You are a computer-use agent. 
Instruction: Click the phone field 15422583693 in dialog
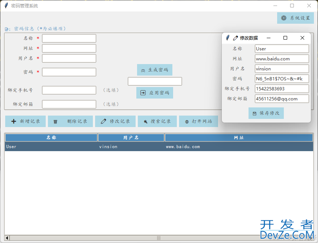click(x=282, y=89)
